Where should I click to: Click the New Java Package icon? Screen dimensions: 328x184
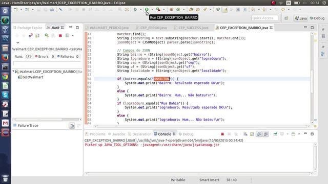click(171, 9)
